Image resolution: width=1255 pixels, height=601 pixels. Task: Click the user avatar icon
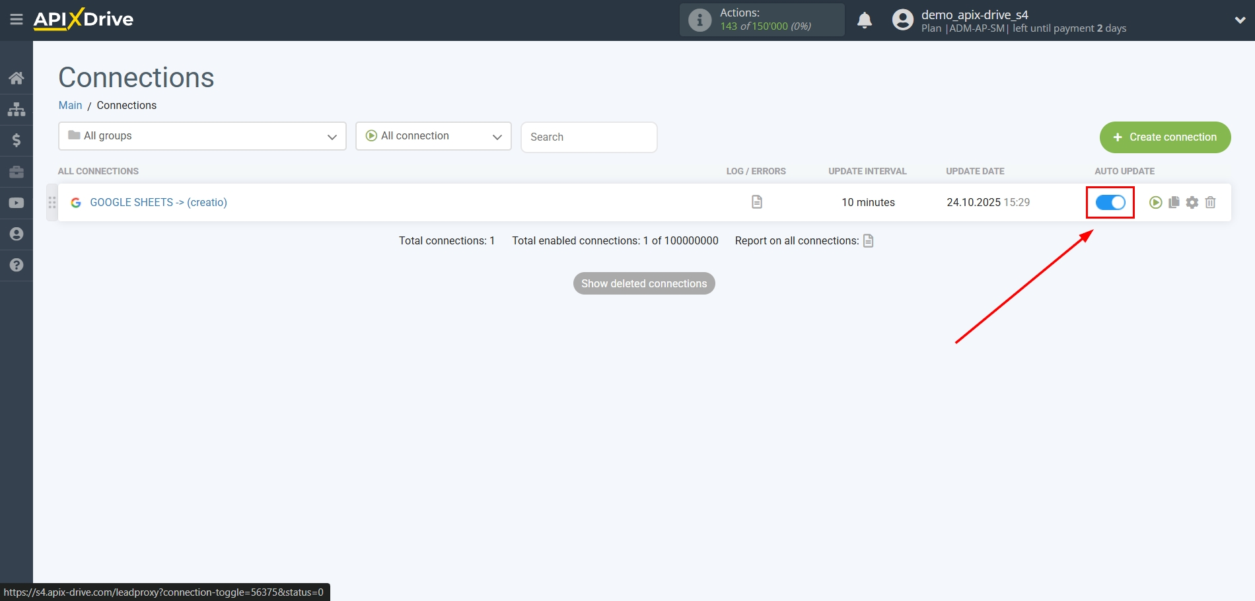902,20
